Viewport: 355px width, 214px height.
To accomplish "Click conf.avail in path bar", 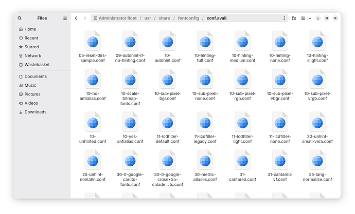I will pyautogui.click(x=217, y=18).
